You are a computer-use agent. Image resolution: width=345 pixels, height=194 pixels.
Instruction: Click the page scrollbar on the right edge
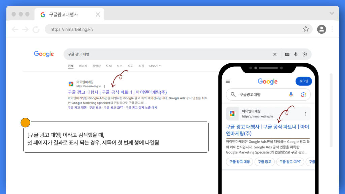[331, 110]
